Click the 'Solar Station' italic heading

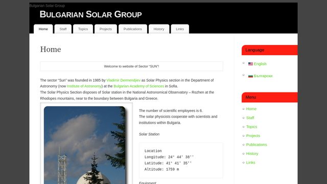tap(149, 134)
